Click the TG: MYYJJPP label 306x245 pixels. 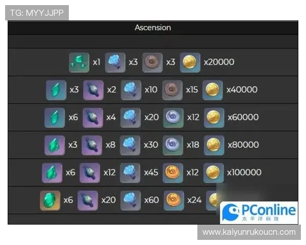pos(37,13)
